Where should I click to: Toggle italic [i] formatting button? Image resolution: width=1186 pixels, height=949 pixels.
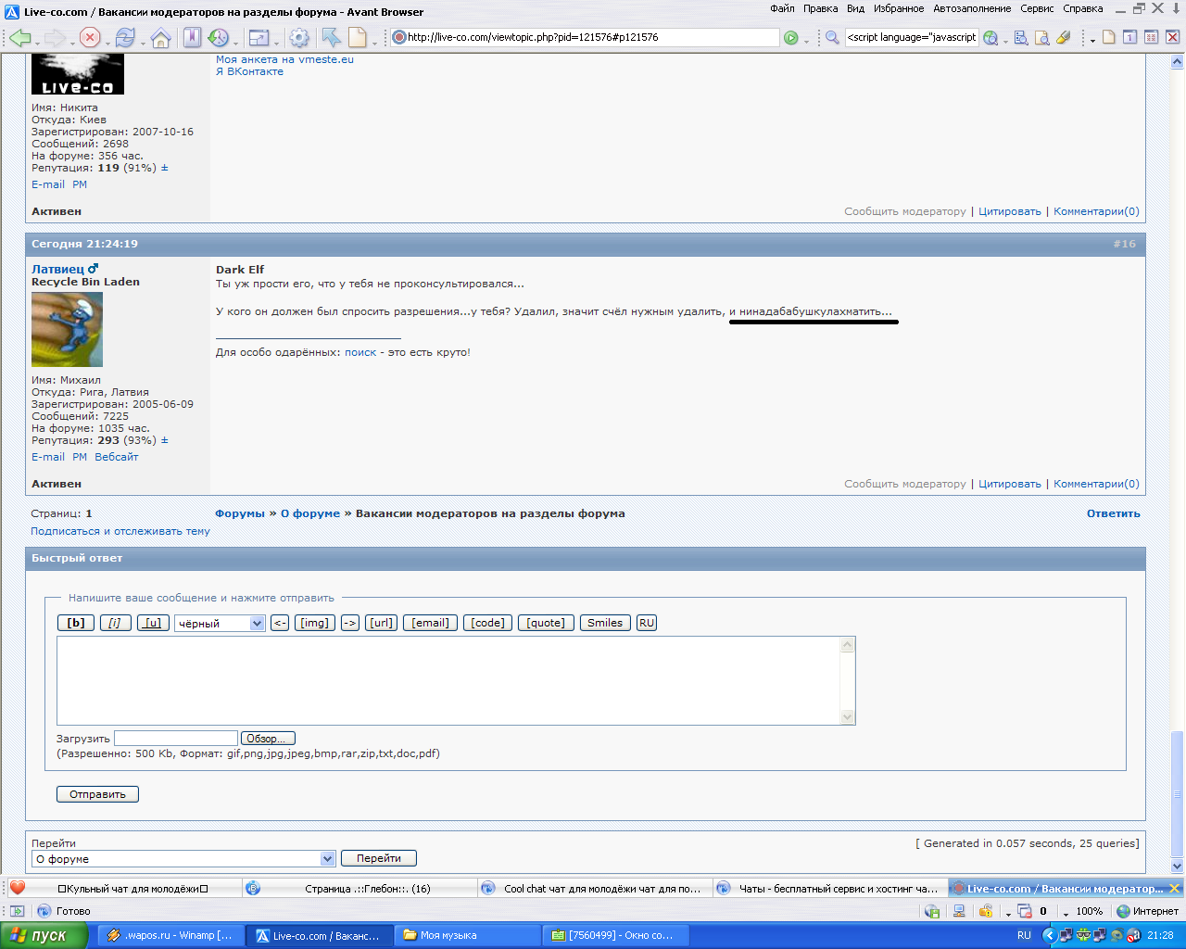coord(115,623)
